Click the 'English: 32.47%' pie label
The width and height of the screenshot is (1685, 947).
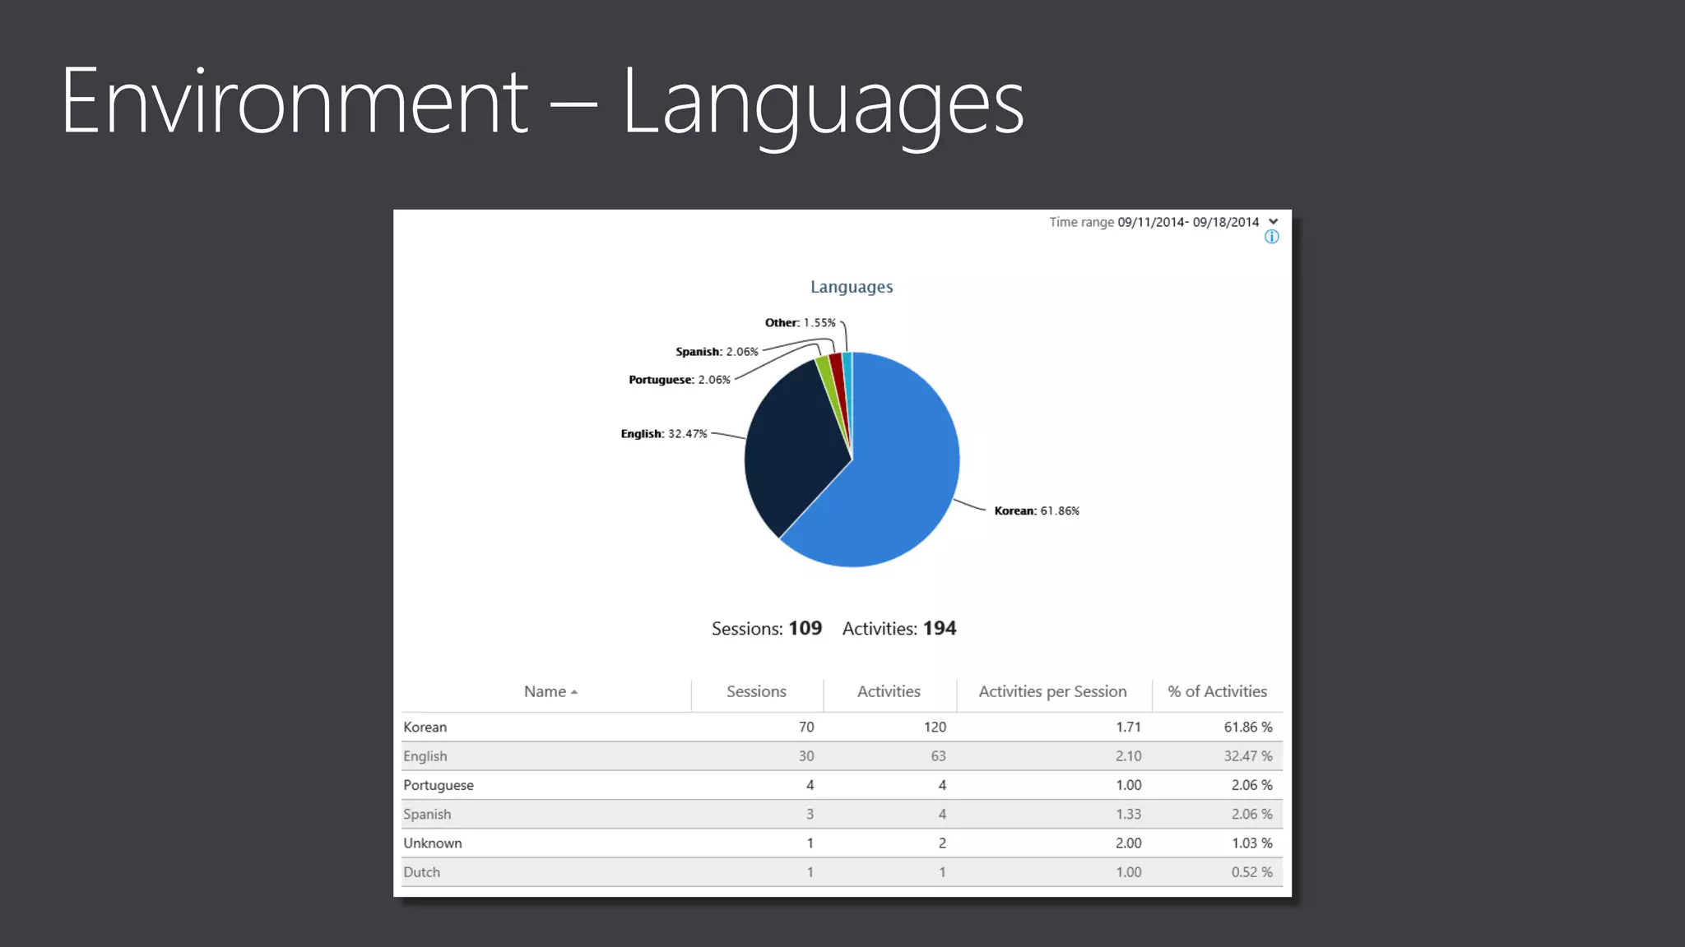[663, 433]
